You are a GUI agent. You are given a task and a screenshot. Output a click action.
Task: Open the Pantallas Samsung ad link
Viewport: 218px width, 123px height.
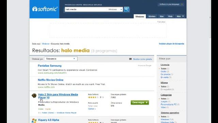(50, 66)
